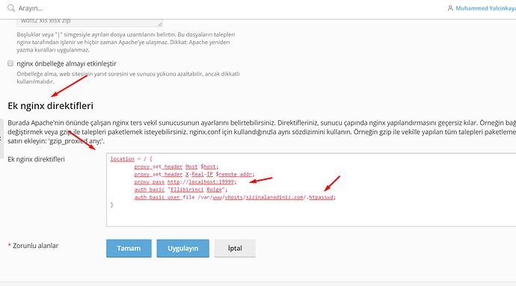Click the proxy_pass http://localhost:19999 line
Screen dimensions: 516x286
point(185,181)
